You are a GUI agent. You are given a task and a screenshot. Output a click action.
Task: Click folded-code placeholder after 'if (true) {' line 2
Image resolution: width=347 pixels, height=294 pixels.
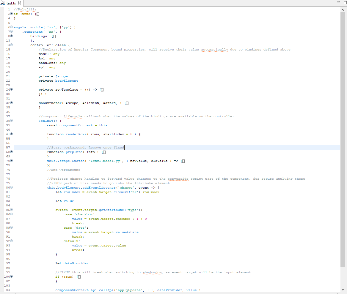[38, 14]
